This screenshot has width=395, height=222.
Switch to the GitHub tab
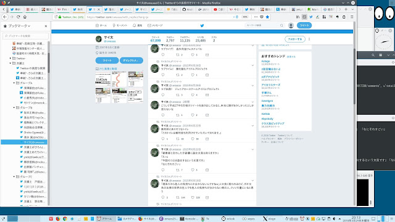pyautogui.click(x=188, y=9)
